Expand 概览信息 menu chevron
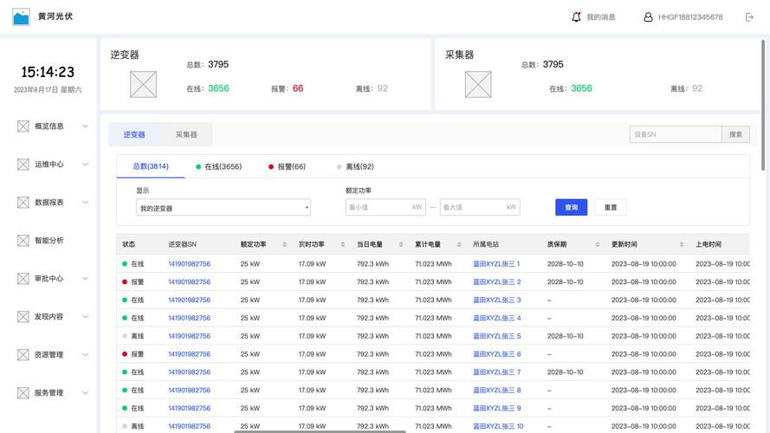Screen dimensions: 770x433 pos(86,126)
